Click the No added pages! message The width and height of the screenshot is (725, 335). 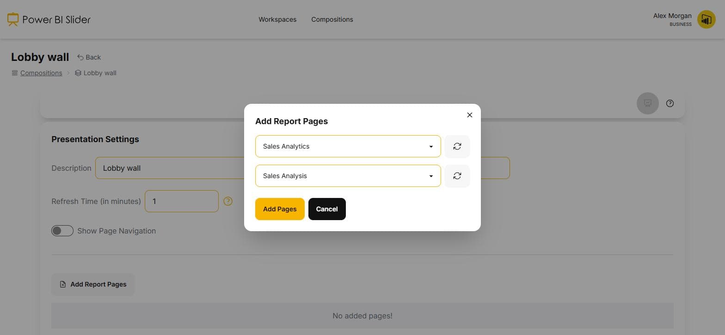[362, 316]
